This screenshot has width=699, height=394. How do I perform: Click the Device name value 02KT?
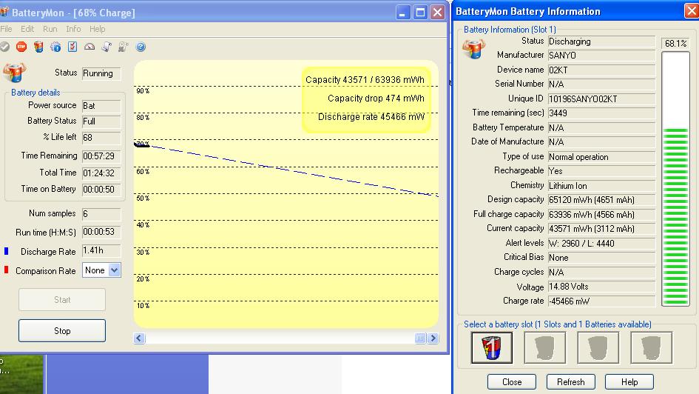pyautogui.click(x=601, y=70)
